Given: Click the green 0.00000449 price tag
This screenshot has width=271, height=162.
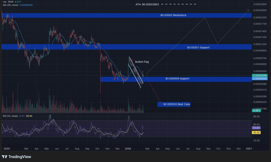Looking at the screenshot, I should tap(260, 75).
